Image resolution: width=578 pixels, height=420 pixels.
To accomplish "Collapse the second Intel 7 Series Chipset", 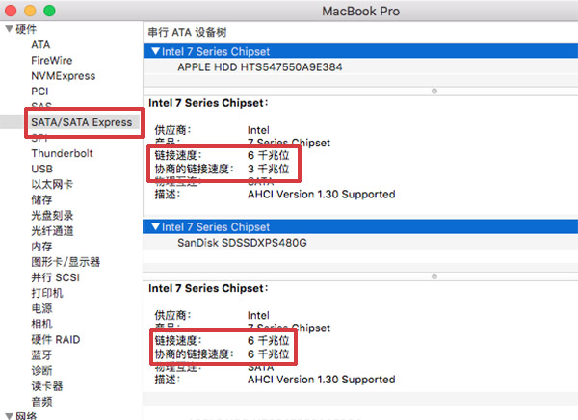I will tap(154, 227).
